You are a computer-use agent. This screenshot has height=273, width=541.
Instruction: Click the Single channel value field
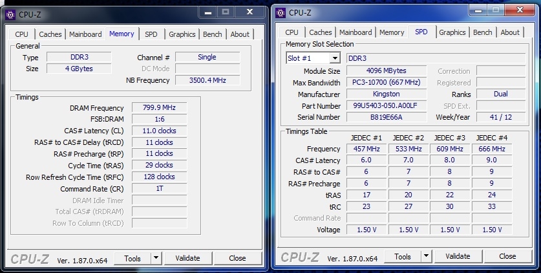pos(207,57)
